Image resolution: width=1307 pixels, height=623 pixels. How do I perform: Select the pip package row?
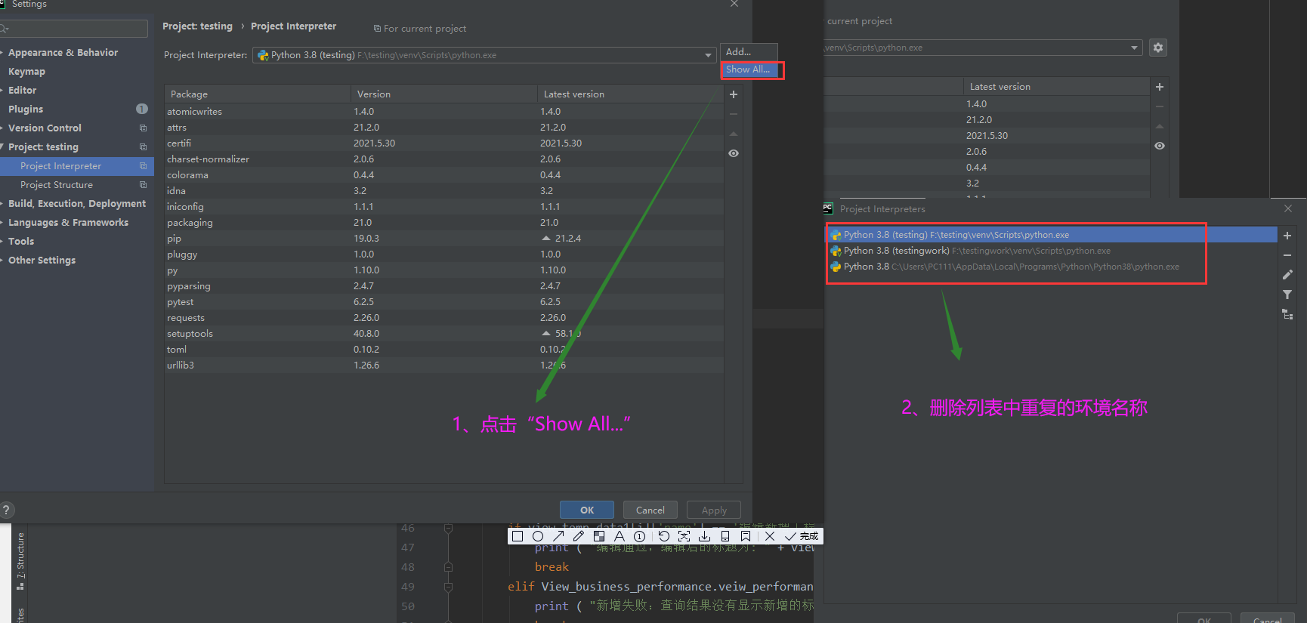[x=444, y=239]
